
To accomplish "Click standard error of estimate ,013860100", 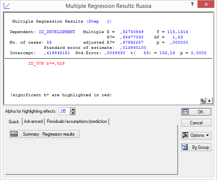I will click(x=133, y=48).
